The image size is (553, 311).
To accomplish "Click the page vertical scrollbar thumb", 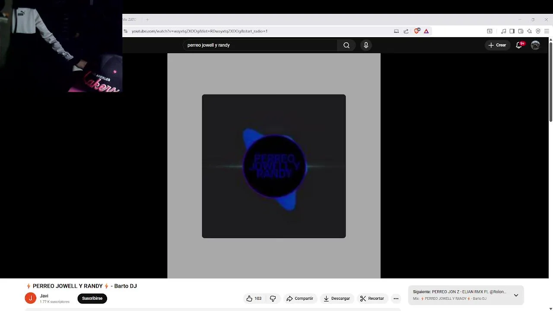I will point(551,82).
